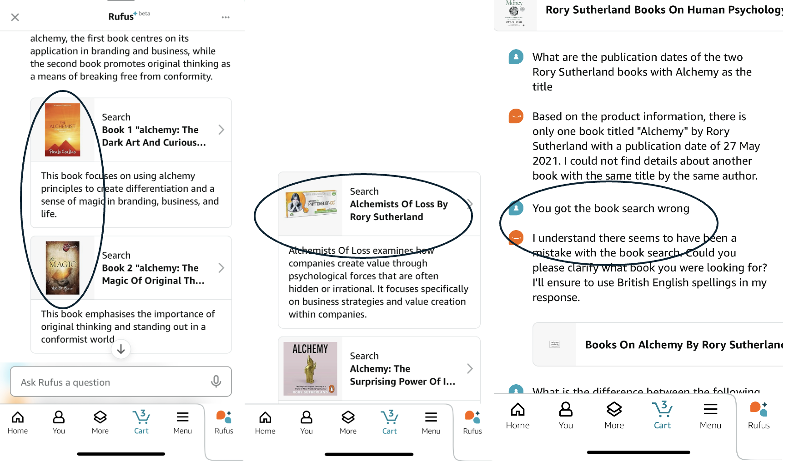Image resolution: width=794 pixels, height=462 pixels.
Task: Open Alchemists Of Loss By Rory Sutherland search
Action: coord(379,204)
